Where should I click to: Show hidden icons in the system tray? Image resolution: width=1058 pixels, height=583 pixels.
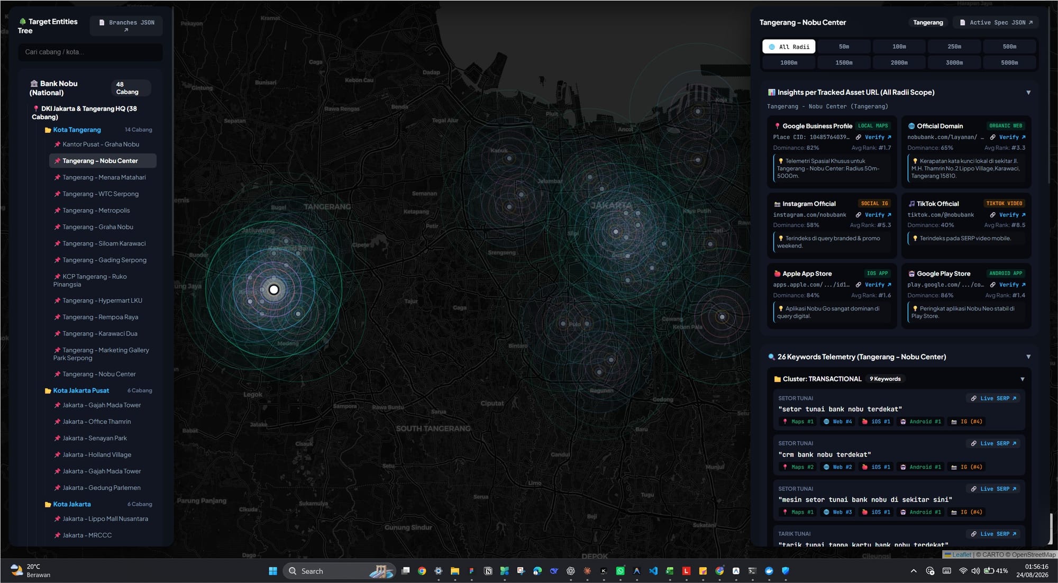click(x=913, y=571)
